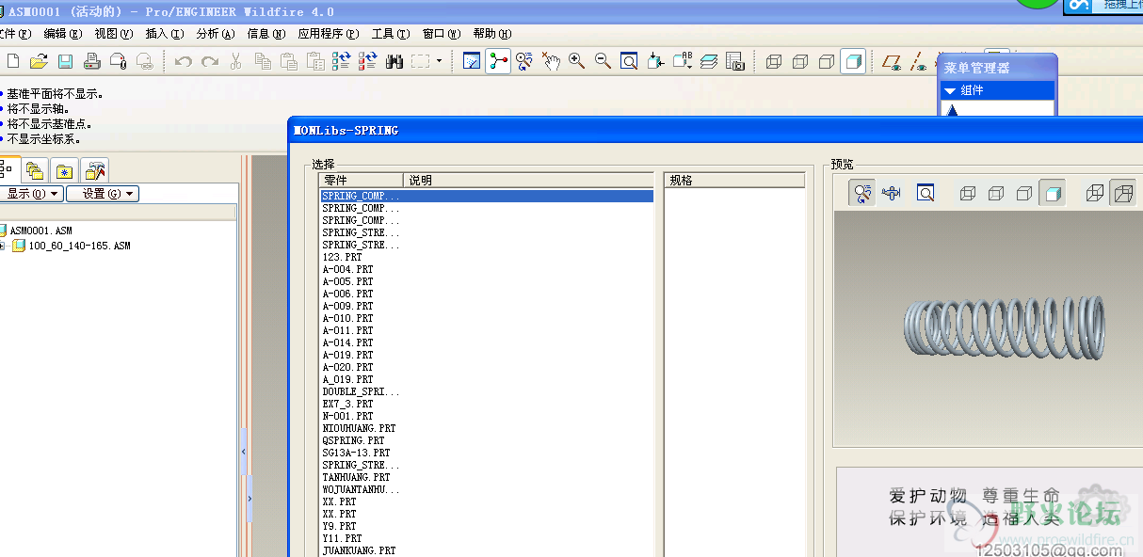Open the 应用程序 menu
The image size is (1143, 557).
[329, 34]
